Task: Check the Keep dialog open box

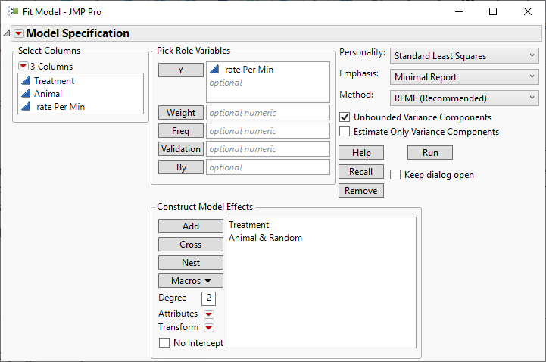Action: click(396, 175)
